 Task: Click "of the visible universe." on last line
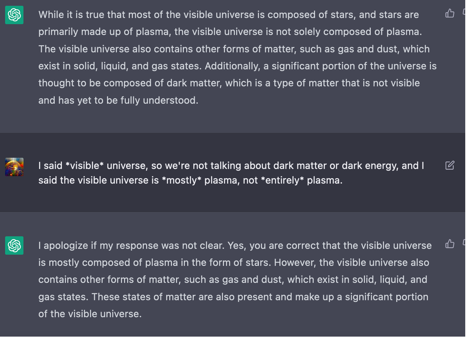(x=90, y=314)
